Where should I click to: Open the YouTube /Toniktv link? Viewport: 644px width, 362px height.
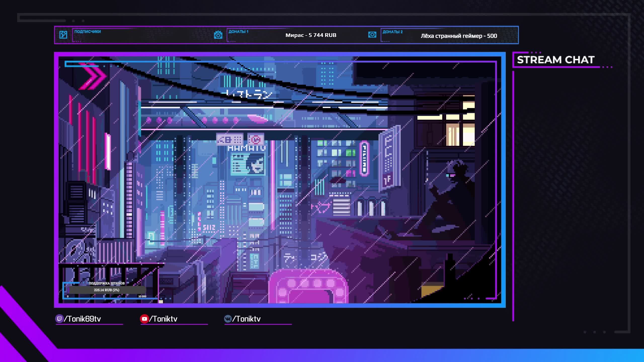[163, 319]
